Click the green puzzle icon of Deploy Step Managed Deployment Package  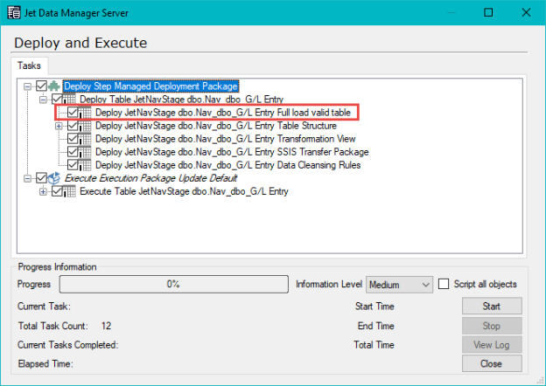point(54,86)
